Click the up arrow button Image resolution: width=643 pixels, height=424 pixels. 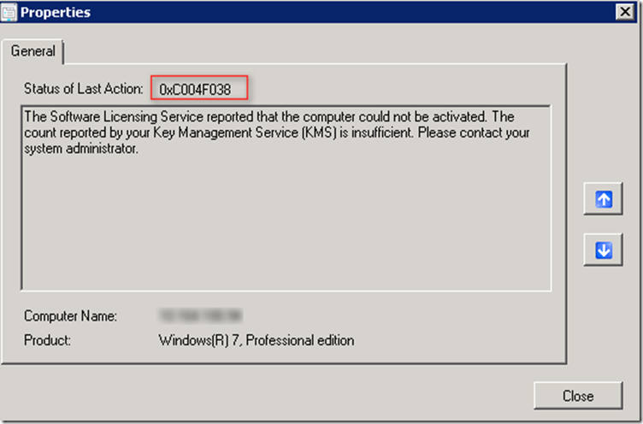coord(604,199)
